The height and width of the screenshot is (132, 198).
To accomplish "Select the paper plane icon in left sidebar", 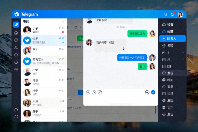I will click(x=16, y=24).
